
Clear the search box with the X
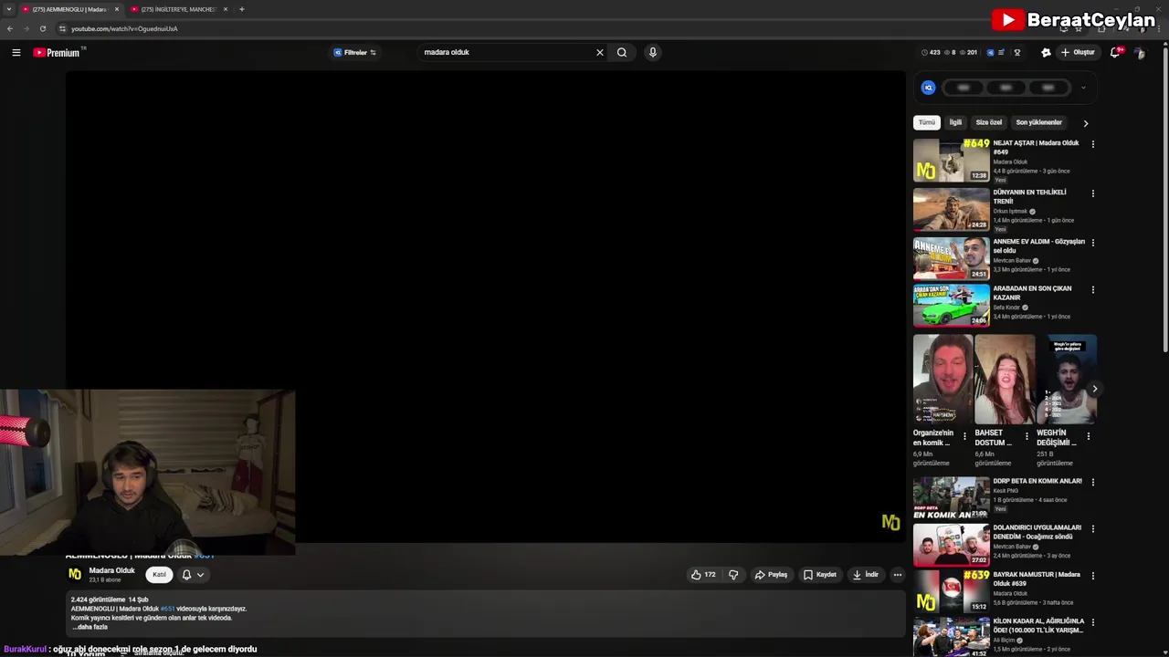[600, 52]
